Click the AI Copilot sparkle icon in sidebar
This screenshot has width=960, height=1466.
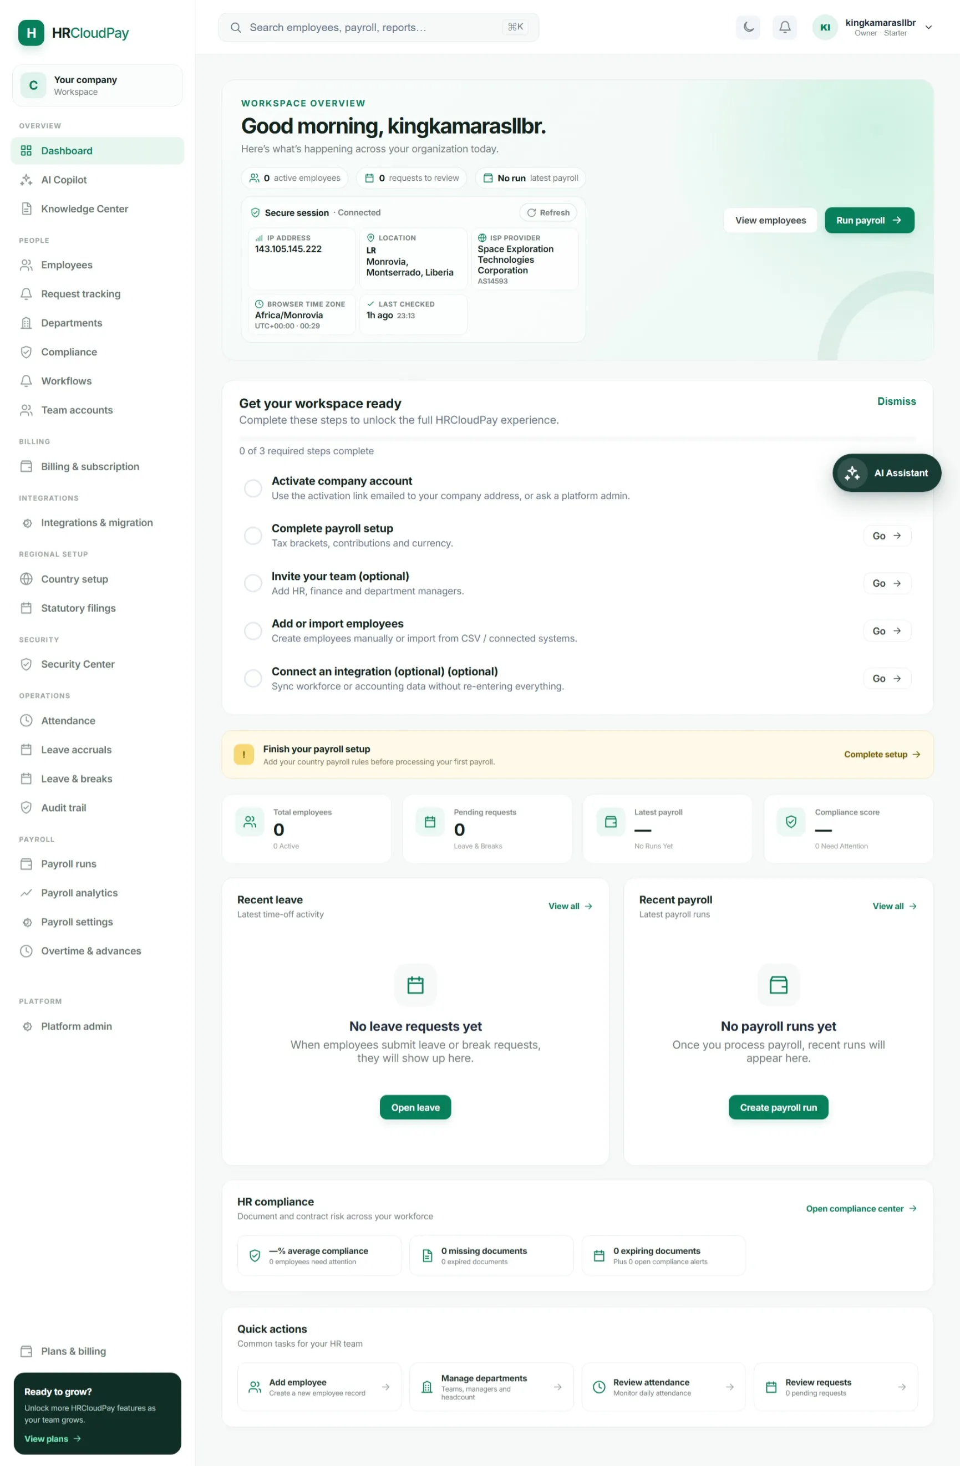(x=26, y=180)
